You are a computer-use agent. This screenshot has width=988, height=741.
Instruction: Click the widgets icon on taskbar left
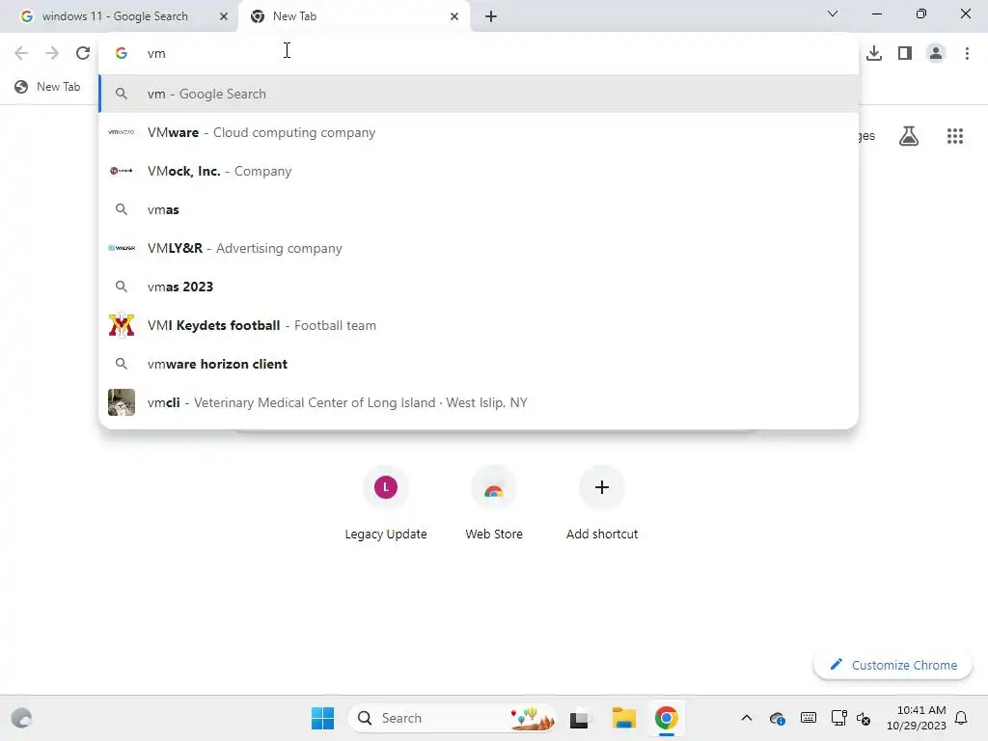[x=21, y=718]
